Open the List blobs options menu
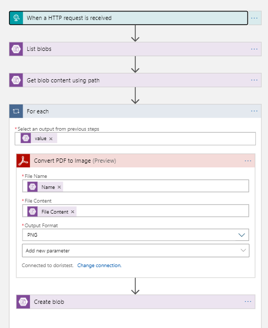 pos(254,49)
